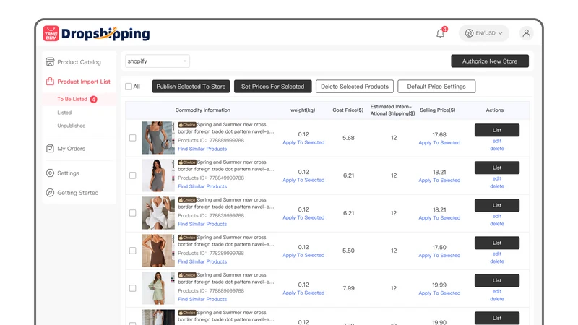This screenshot has width=578, height=325.
Task: Click Delete Selected Products button
Action: coord(355,87)
